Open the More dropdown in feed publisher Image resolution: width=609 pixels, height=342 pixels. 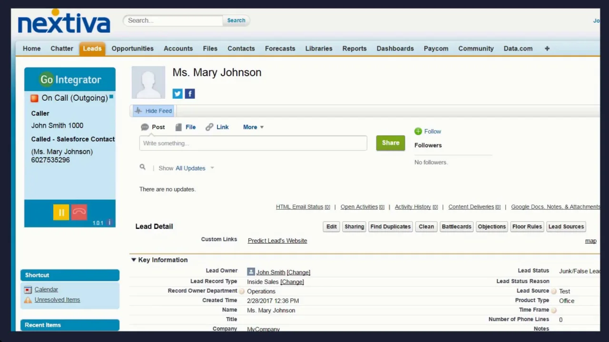pos(253,127)
